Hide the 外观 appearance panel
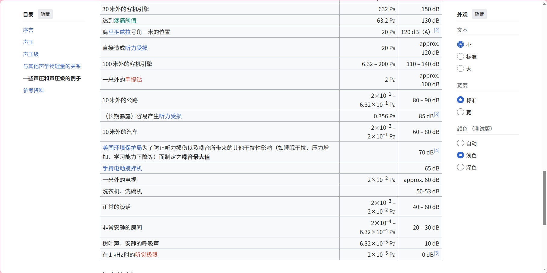 479,14
